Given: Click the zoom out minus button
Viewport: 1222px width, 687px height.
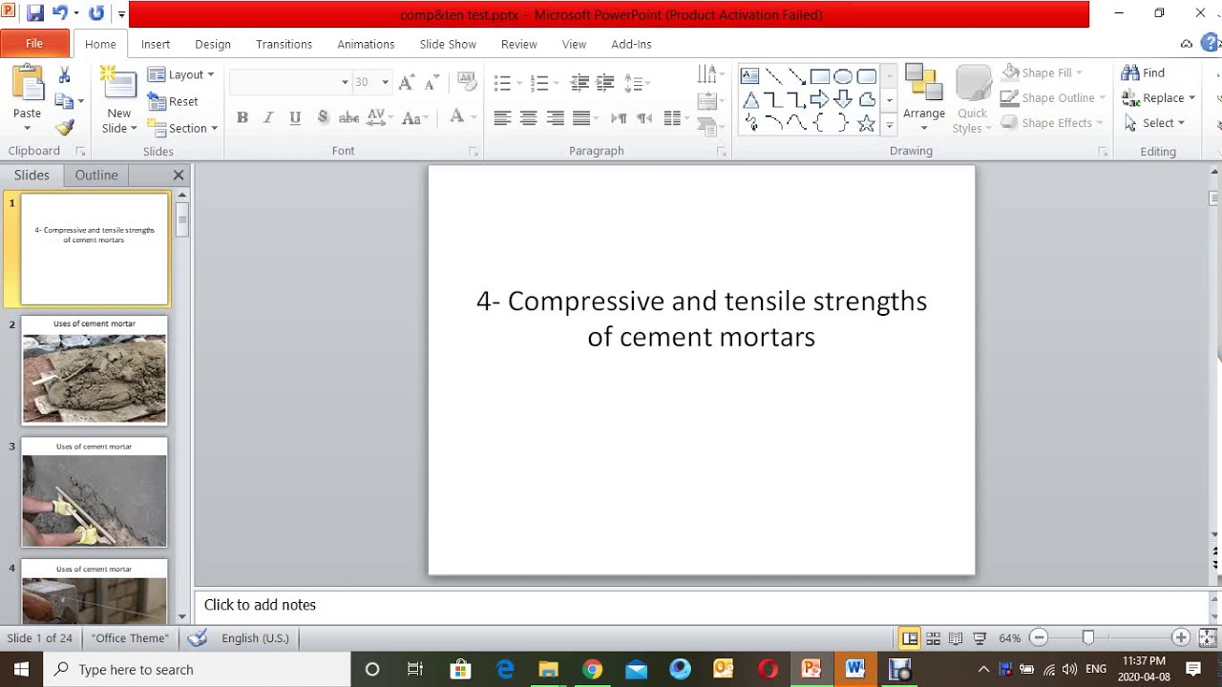Looking at the screenshot, I should tap(1040, 638).
